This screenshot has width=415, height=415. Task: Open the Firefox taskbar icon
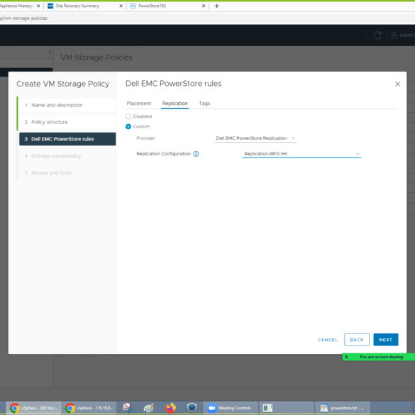[170, 408]
